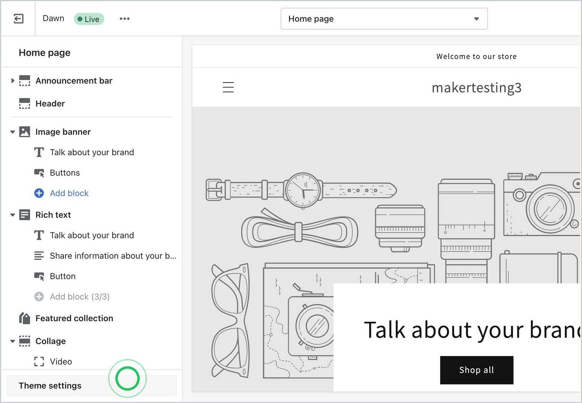Select Talk about your brand under Image banner
This screenshot has width=582, height=403.
[92, 152]
